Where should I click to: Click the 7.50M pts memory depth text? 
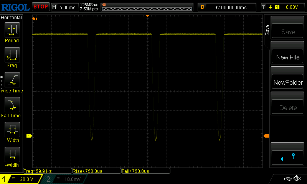[x=89, y=9]
